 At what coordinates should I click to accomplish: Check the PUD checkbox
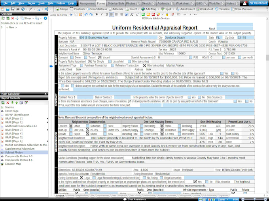tap(191, 58)
